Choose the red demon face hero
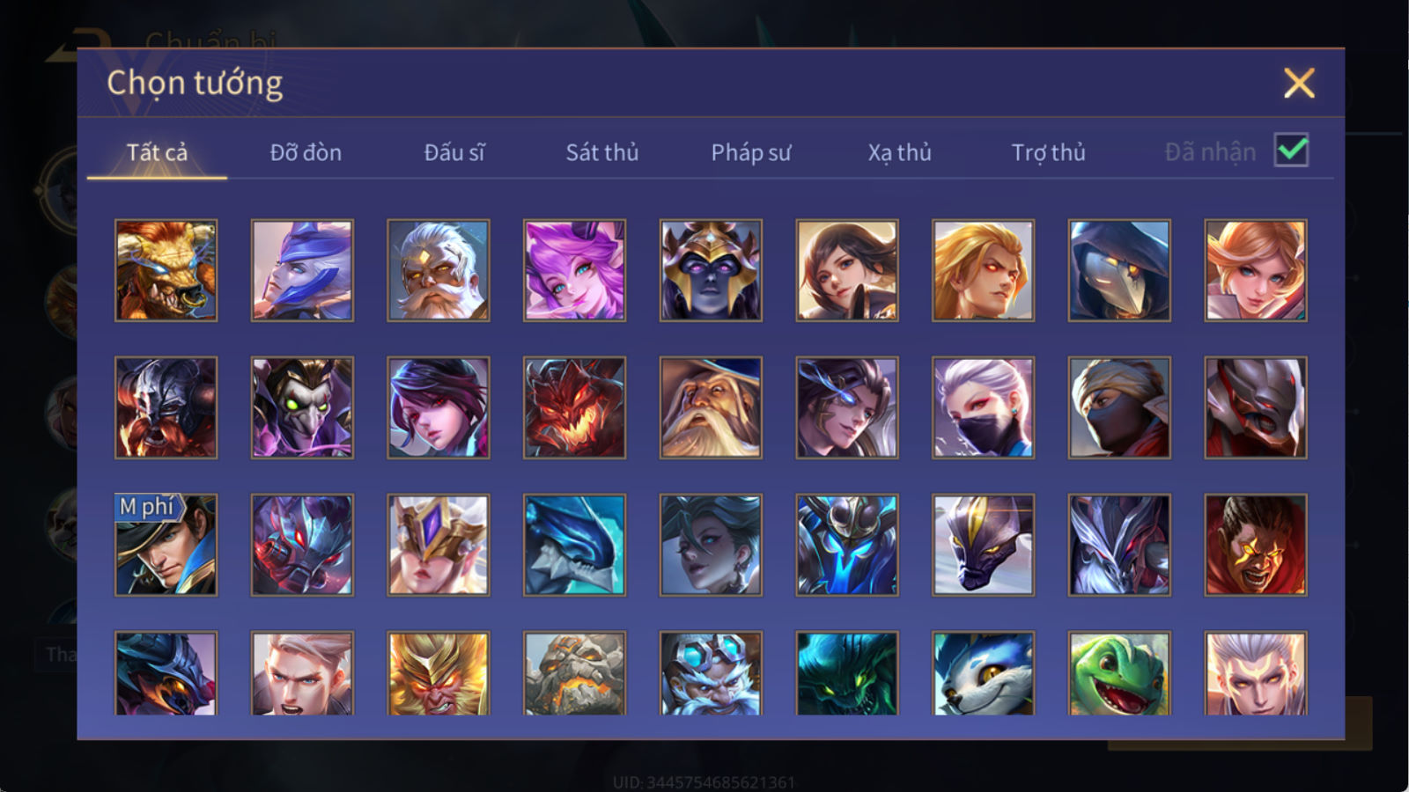 574,407
